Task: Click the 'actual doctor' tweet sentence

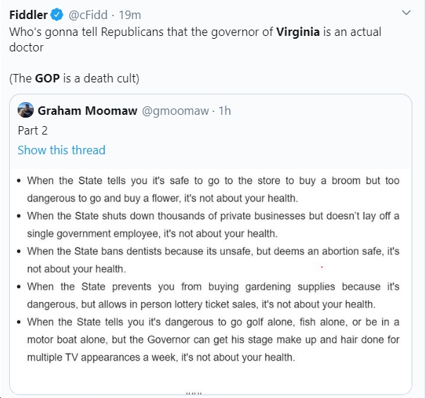Action: (195, 39)
